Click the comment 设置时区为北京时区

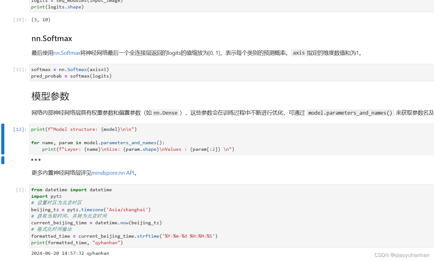[x=56, y=203]
